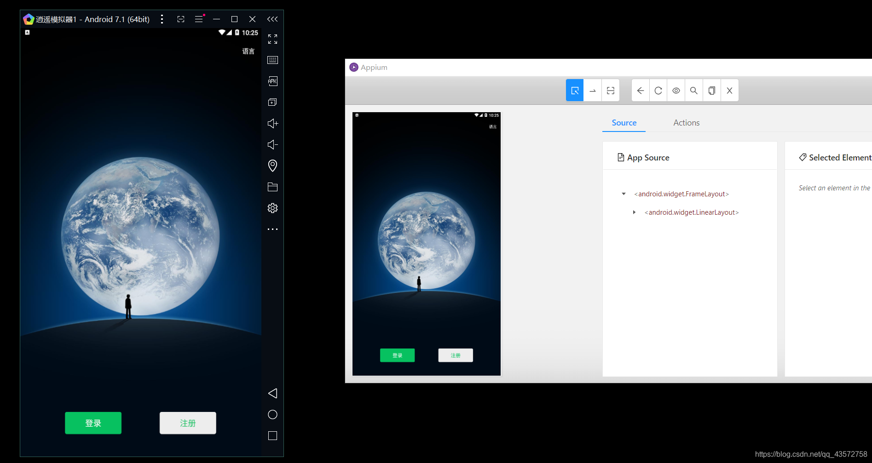Open shared folder icon in emulator sidebar
The height and width of the screenshot is (463, 872).
coord(272,187)
